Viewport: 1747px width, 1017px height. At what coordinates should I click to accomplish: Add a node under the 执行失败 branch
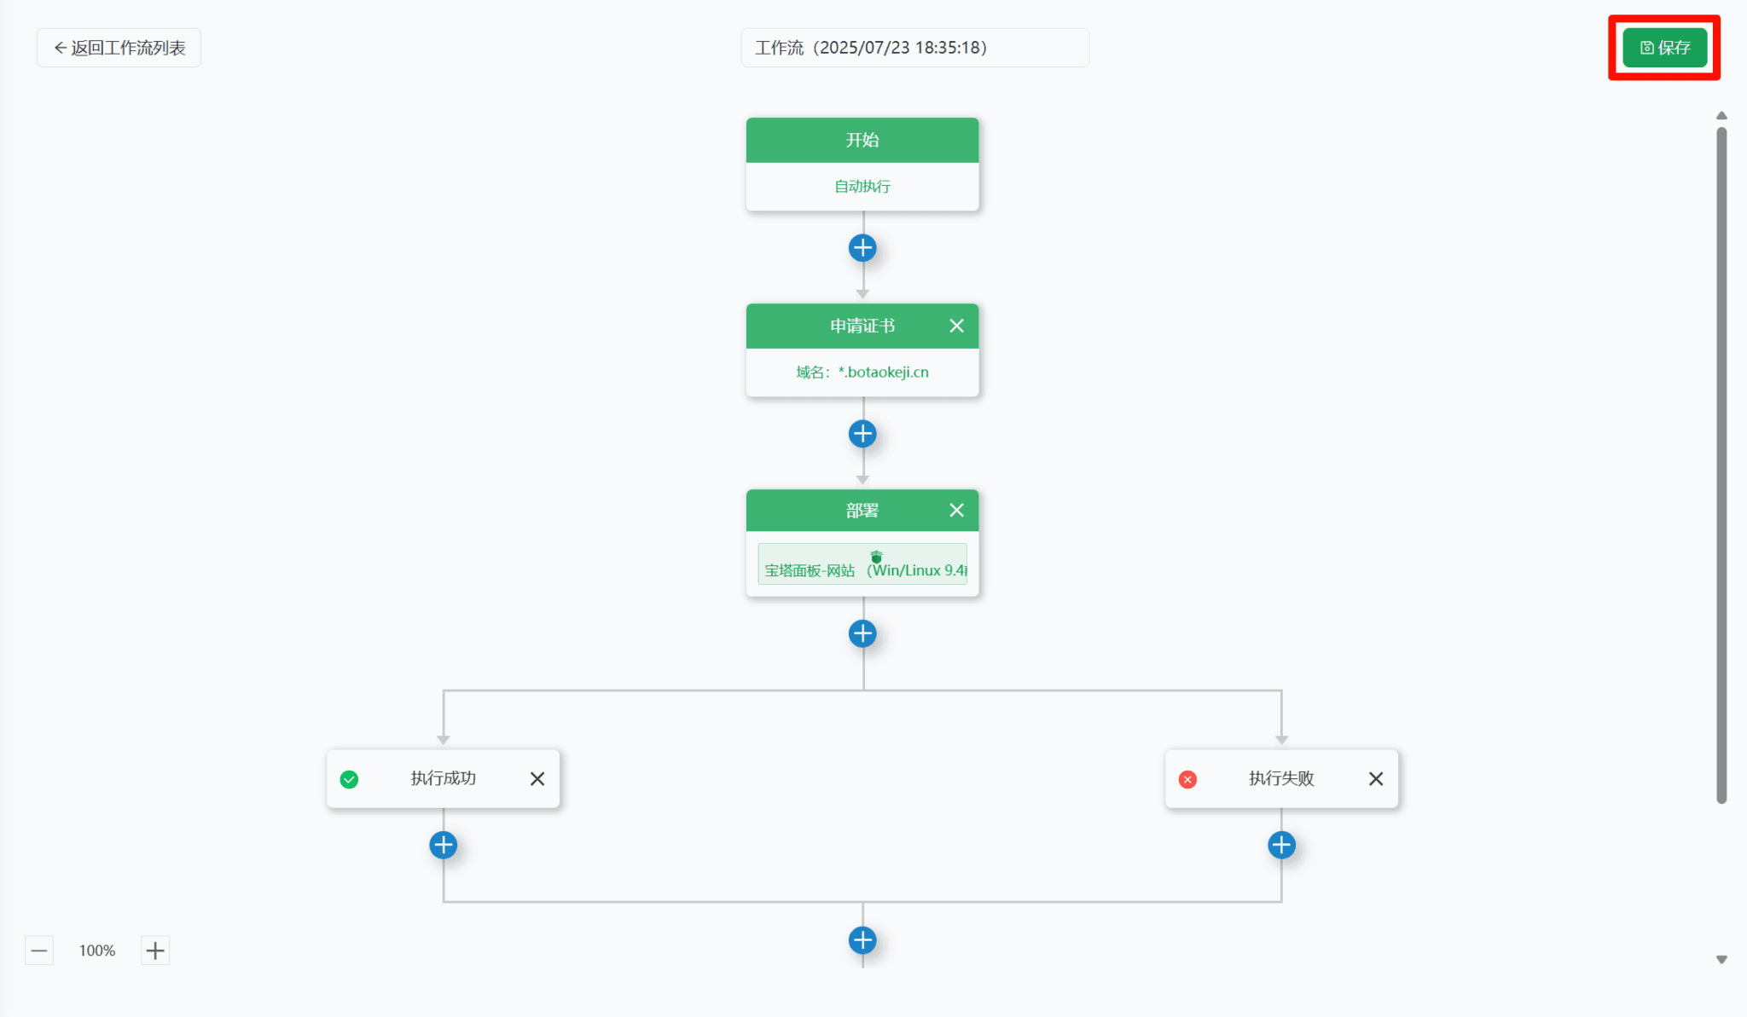click(x=1280, y=844)
